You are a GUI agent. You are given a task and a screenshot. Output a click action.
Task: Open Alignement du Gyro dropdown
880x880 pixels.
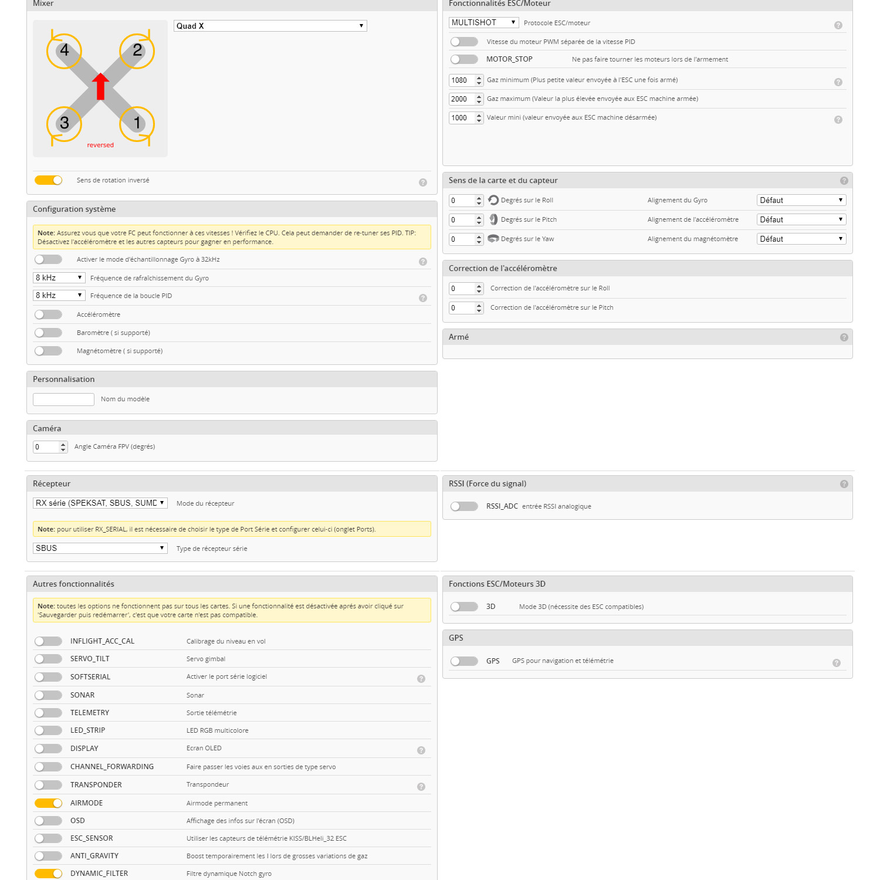(x=801, y=200)
